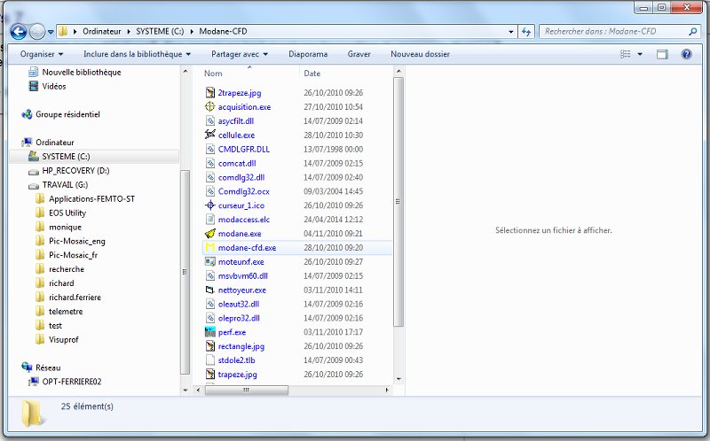The image size is (710, 441).
Task: Select the file name comdlg32.dll
Action: [241, 177]
